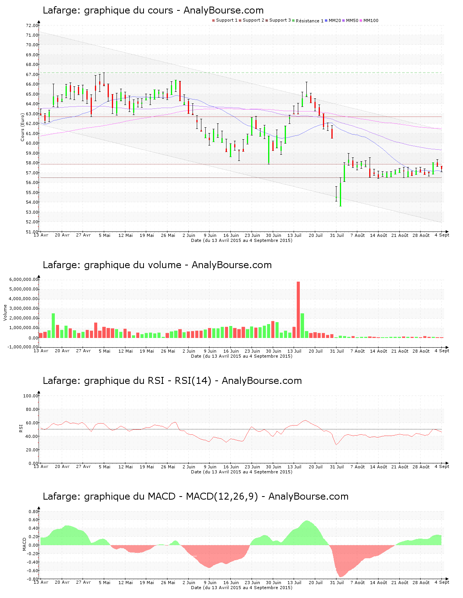Image resolution: width=463 pixels, height=598 pixels.
Task: Select the 'MM50' legend label
Action: pos(352,20)
